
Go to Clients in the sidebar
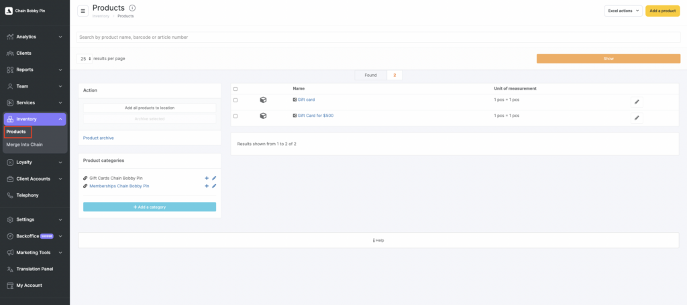click(x=23, y=53)
